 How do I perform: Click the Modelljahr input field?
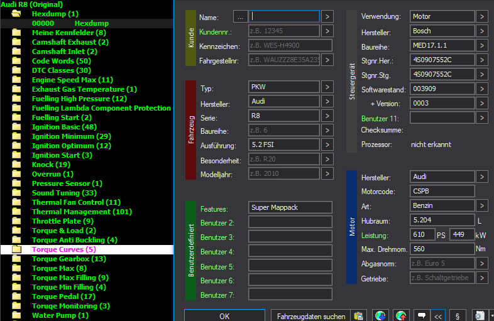[x=284, y=173]
